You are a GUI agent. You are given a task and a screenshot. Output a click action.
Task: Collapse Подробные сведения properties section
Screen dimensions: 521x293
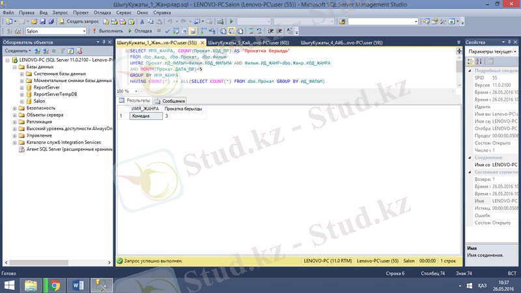coord(470,71)
